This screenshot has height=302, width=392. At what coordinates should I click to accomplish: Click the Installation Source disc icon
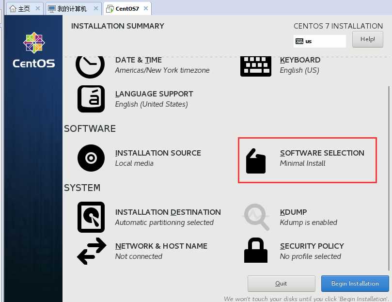[x=91, y=158]
